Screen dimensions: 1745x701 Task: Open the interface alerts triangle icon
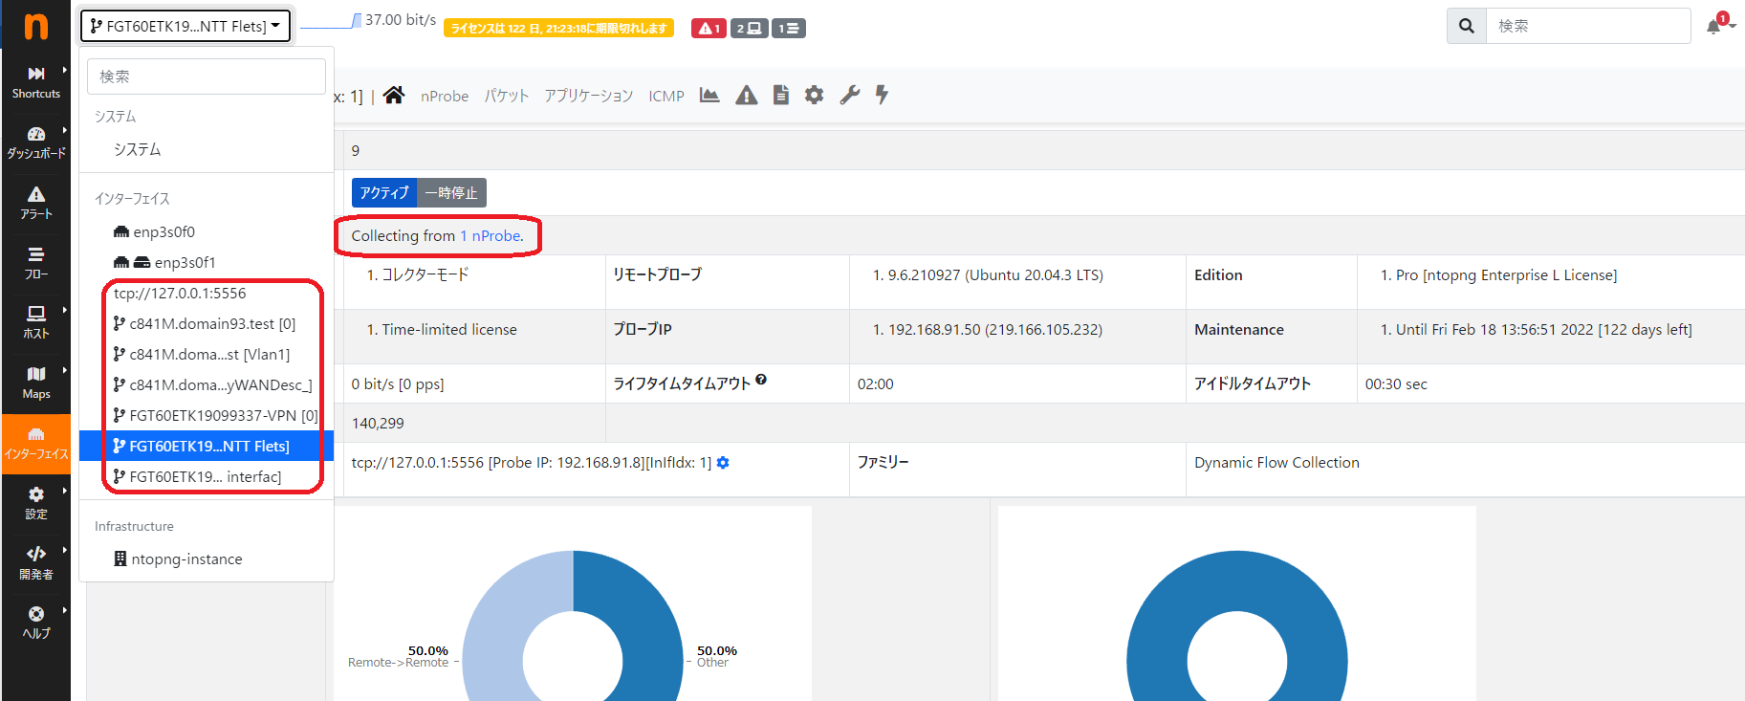tap(747, 95)
